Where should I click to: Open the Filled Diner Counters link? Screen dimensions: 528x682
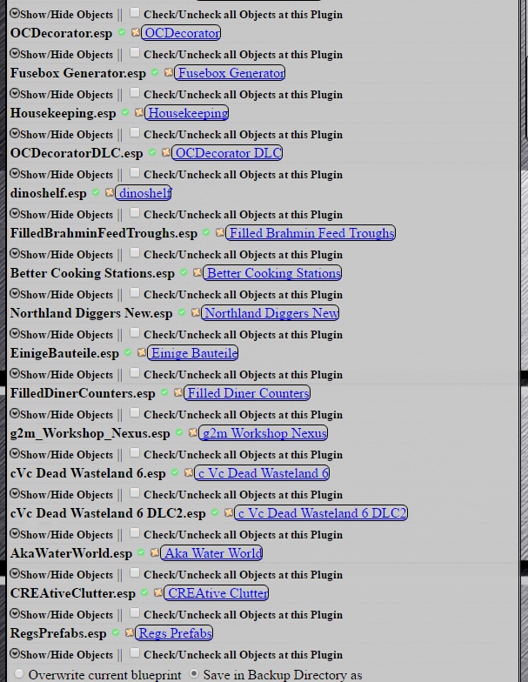[247, 393]
